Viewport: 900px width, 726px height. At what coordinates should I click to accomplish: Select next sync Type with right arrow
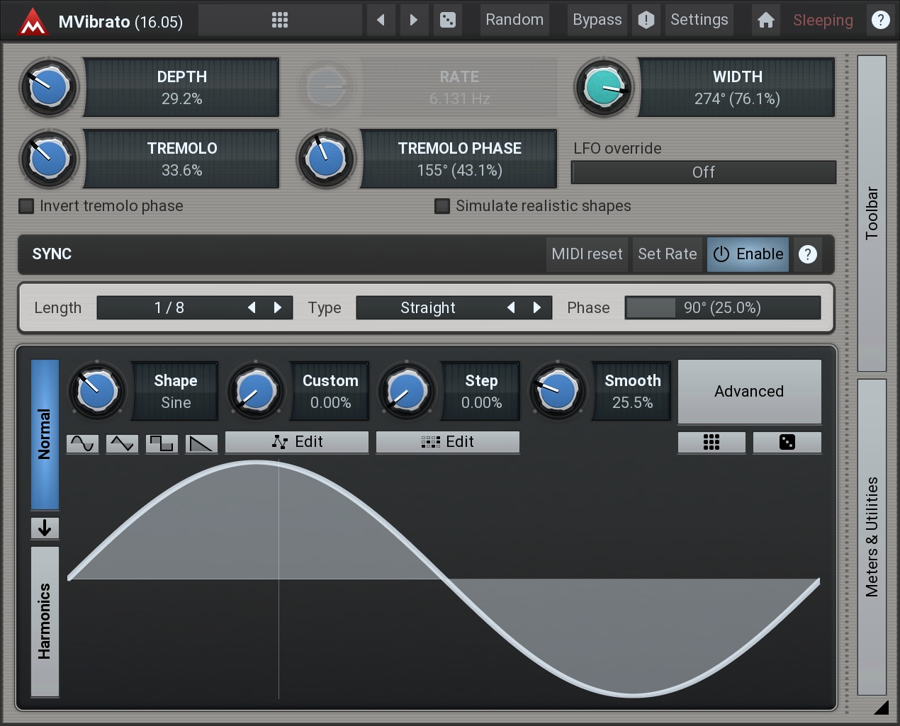(x=537, y=307)
